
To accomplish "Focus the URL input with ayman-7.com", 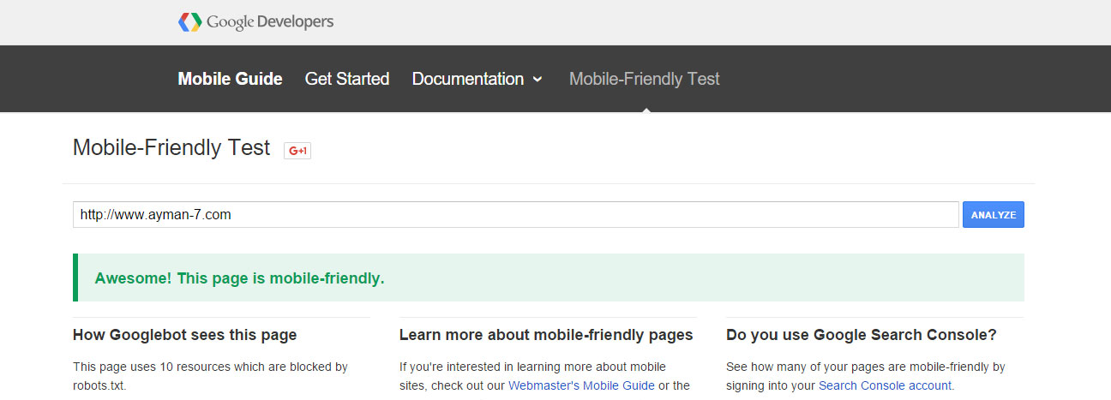I will [x=515, y=215].
